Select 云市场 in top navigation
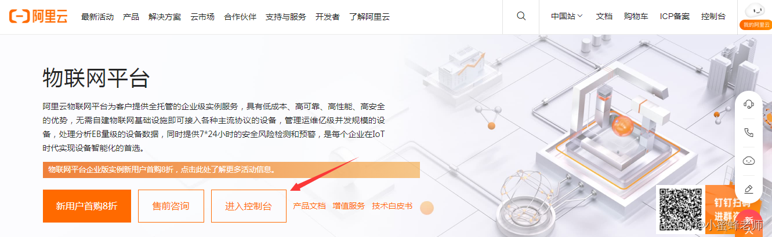The height and width of the screenshot is (237, 772). pos(202,17)
